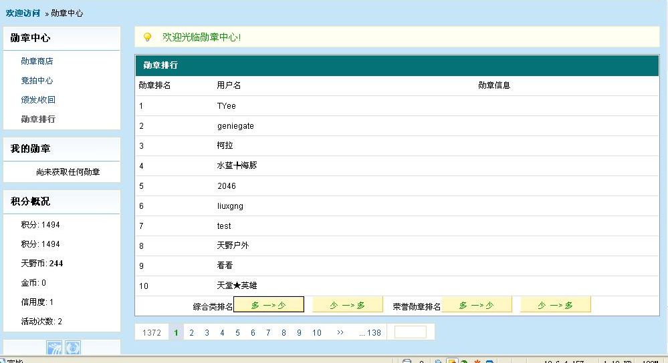Image resolution: width=668 pixels, height=363 pixels.
Task: Go to page 8 of rankings
Action: click(x=284, y=332)
